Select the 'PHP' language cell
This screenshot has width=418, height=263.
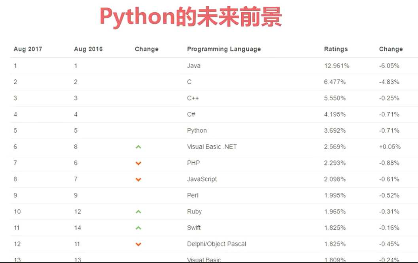click(x=193, y=163)
